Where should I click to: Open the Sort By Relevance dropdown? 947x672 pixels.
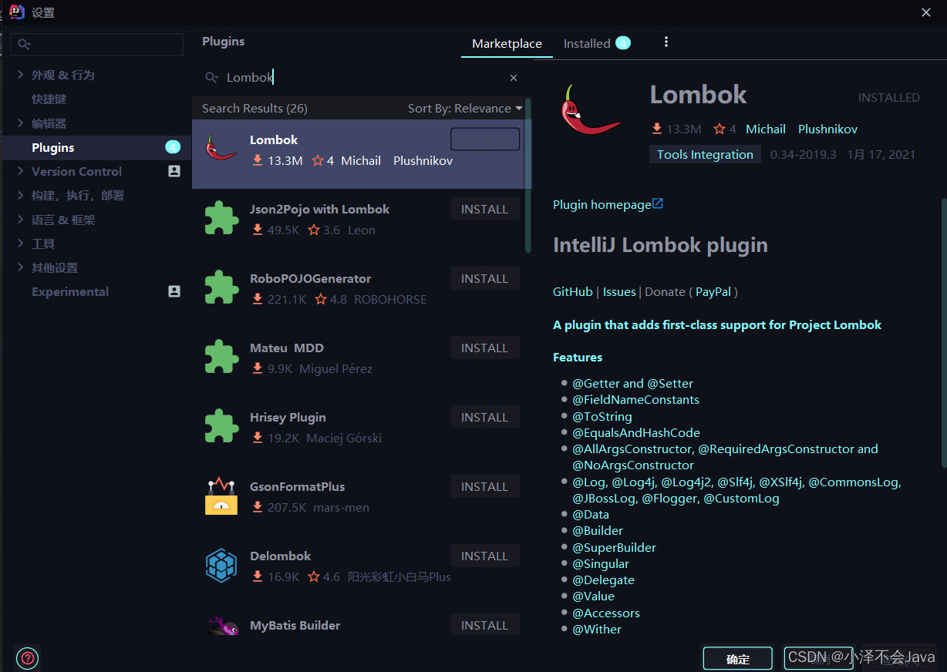464,108
